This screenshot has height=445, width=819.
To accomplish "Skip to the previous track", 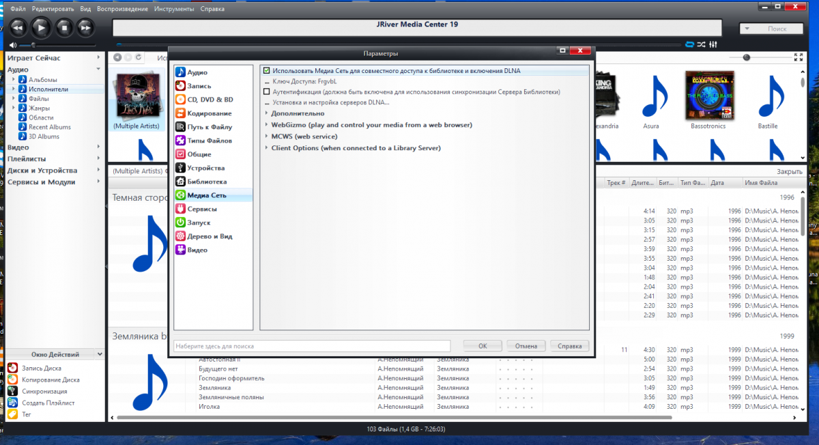I will click(18, 27).
